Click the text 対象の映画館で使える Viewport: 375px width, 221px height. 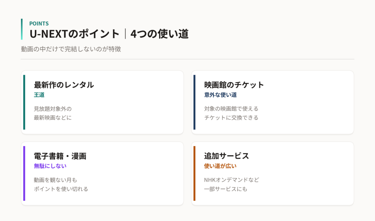[x=231, y=109]
